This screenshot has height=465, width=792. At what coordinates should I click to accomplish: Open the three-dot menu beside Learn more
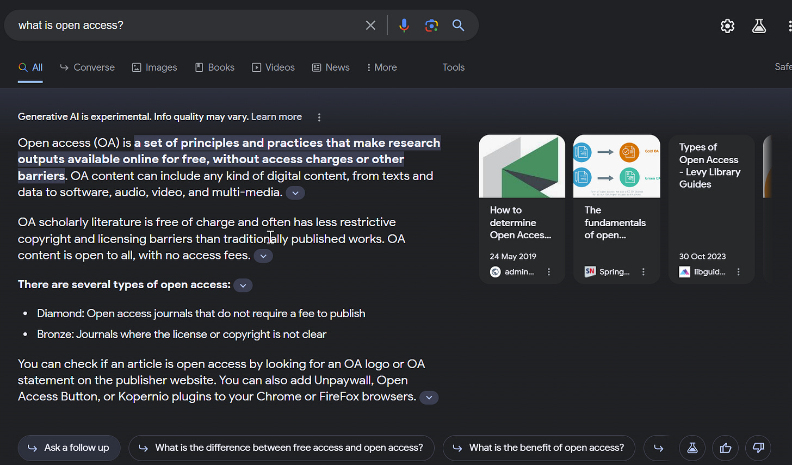tap(319, 117)
